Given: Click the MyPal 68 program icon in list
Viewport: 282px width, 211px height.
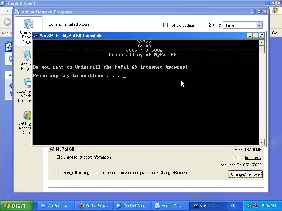Looking at the screenshot, I should tap(51, 149).
